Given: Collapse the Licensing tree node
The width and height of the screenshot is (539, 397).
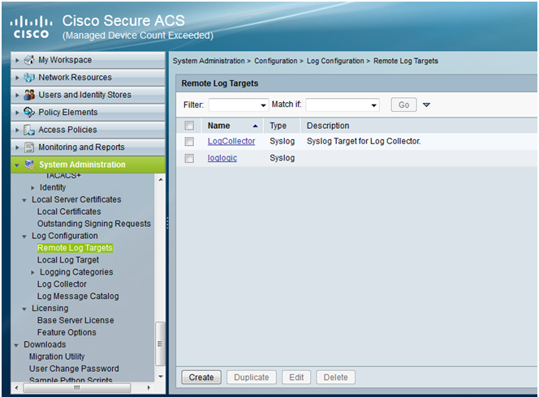Looking at the screenshot, I should point(24,309).
